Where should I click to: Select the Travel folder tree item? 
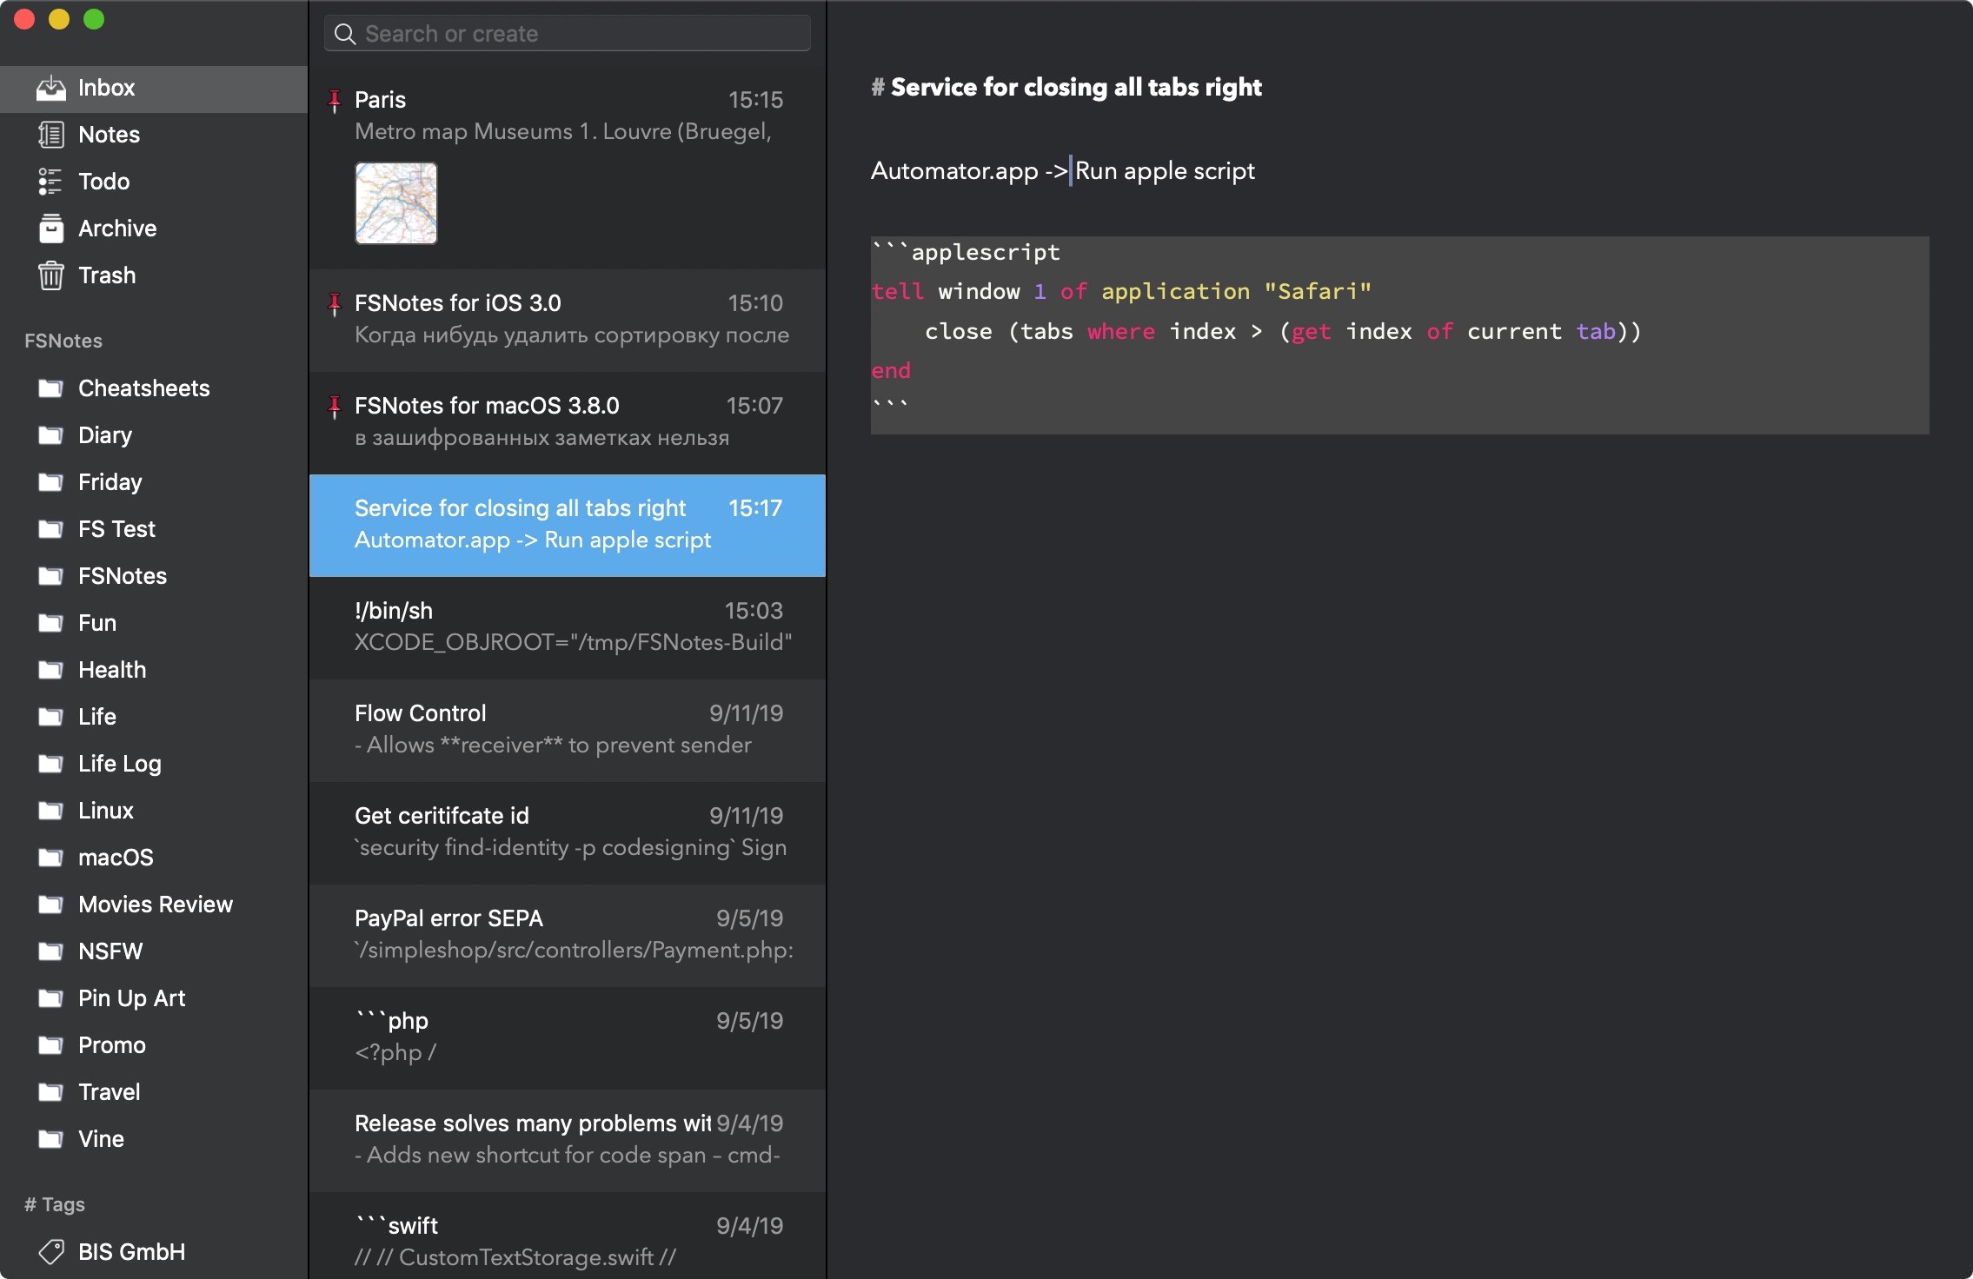(110, 1090)
